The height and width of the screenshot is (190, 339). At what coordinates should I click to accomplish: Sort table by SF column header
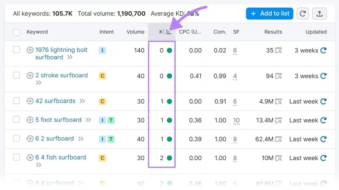coord(236,32)
